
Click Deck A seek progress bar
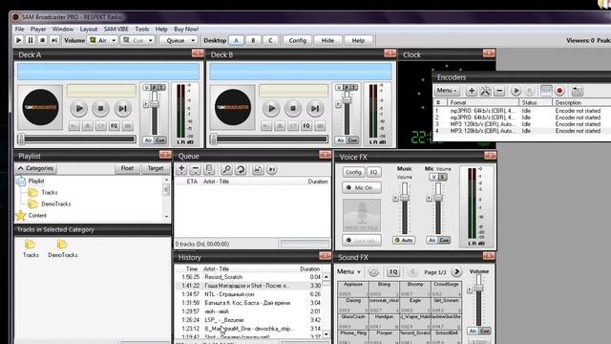[77, 139]
